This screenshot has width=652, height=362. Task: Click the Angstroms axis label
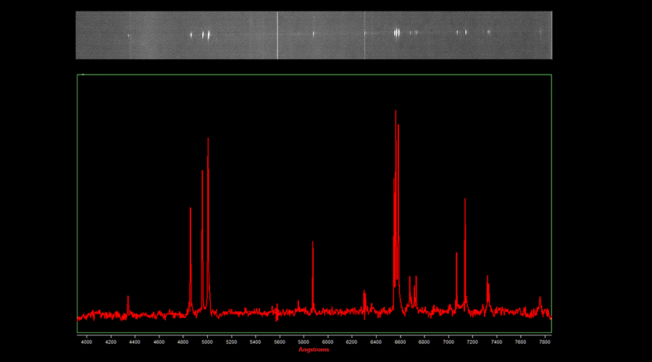point(314,350)
